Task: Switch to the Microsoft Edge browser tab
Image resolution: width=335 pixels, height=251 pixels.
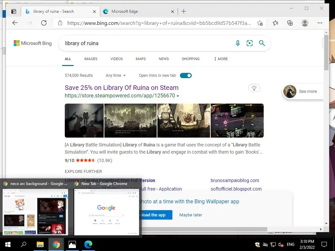Action: 138,11
